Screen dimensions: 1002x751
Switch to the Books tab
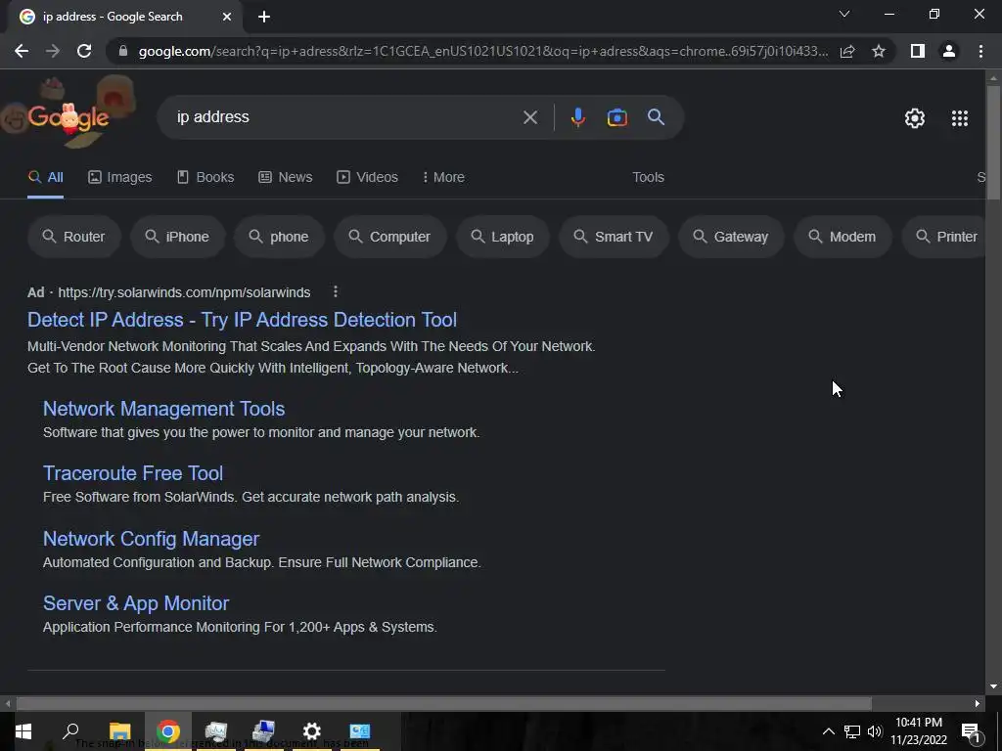(205, 178)
